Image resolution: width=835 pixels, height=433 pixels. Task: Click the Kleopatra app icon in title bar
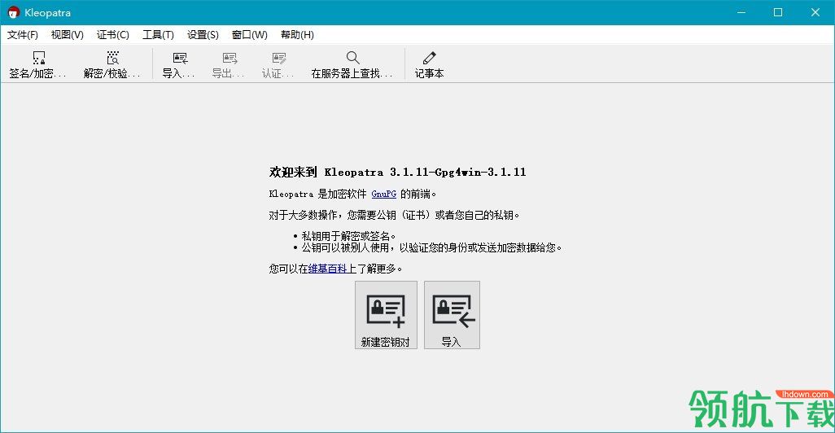[13, 12]
